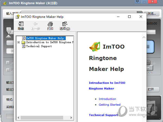163x122 pixels.
Task: Hide the help navigation pane
Action: [x=21, y=26]
